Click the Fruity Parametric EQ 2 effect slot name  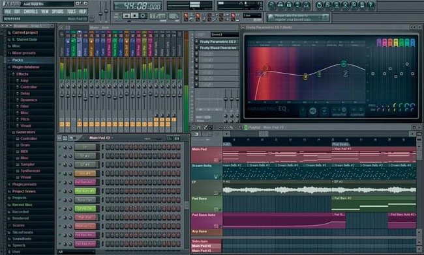click(x=218, y=42)
